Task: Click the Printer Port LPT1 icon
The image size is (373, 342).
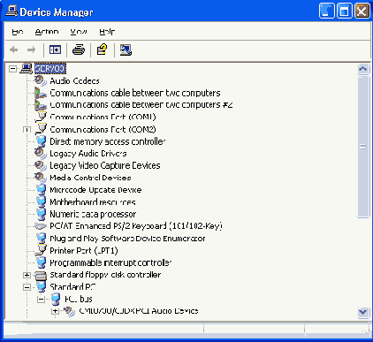Action: [41, 250]
